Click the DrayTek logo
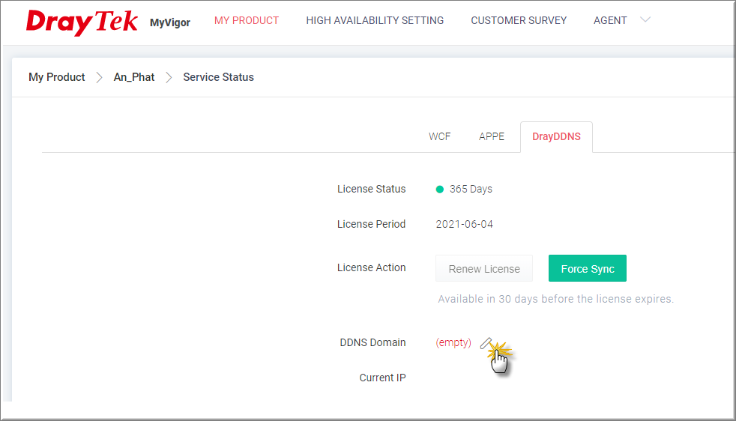 tap(82, 22)
